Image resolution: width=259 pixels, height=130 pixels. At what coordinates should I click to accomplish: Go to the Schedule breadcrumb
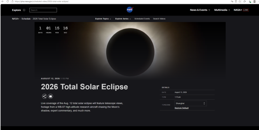coord(26,19)
